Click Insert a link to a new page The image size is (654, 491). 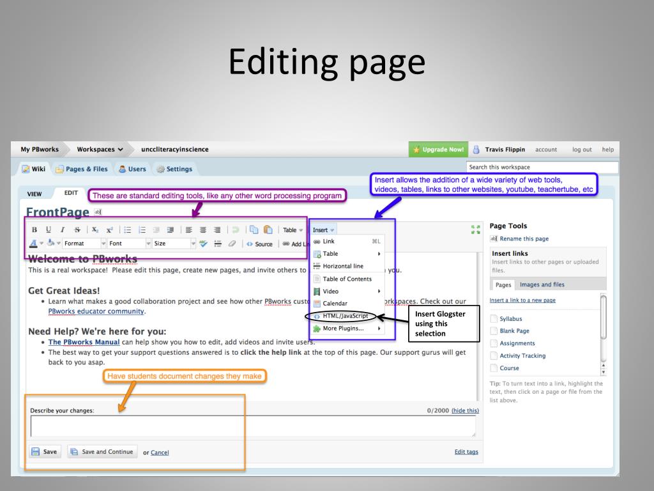(x=522, y=300)
